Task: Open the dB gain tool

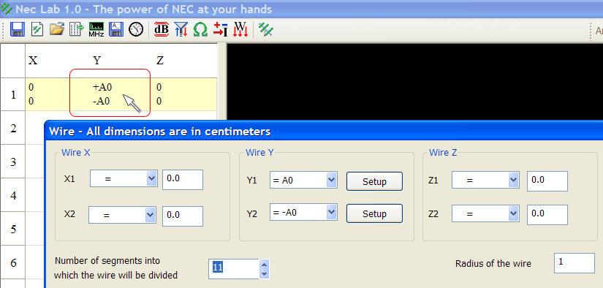Action: [x=161, y=29]
